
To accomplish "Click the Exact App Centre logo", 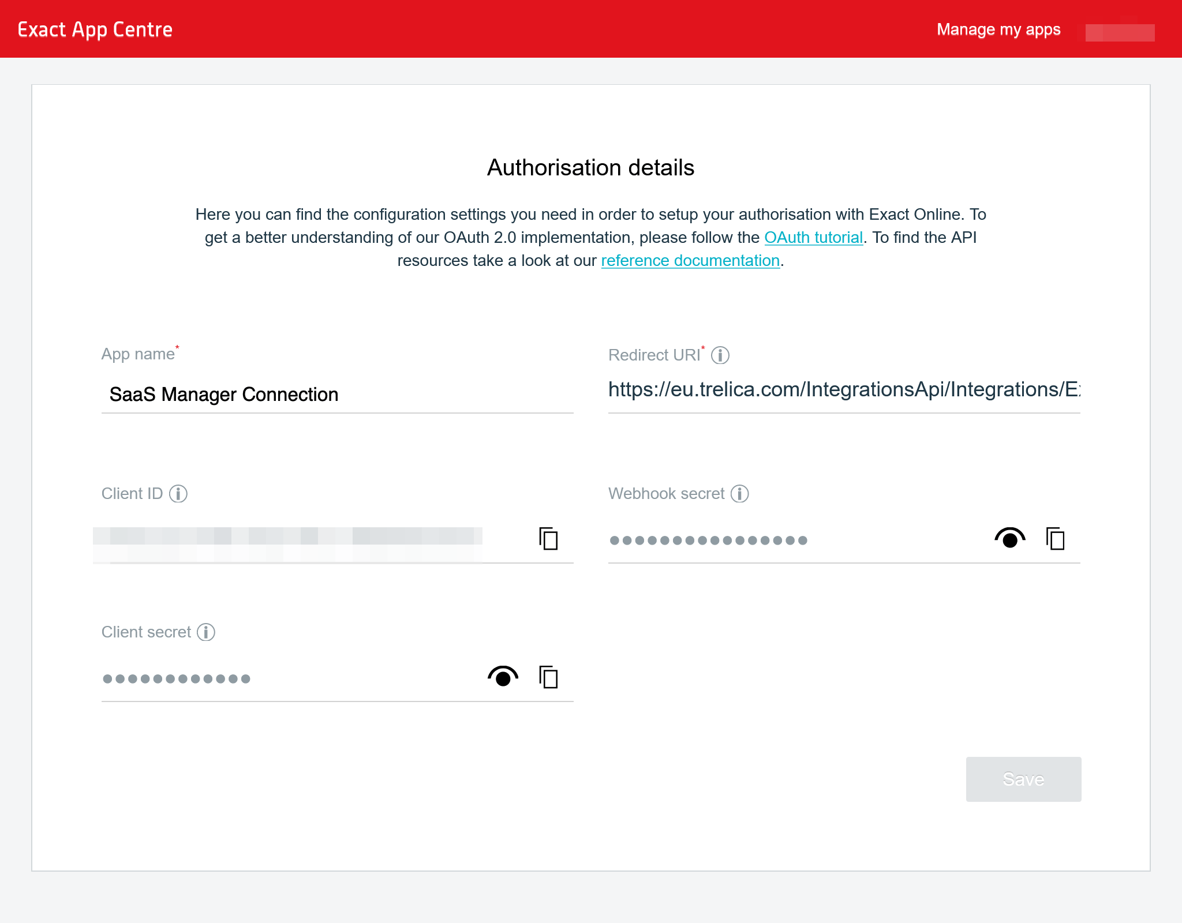I will [x=95, y=29].
